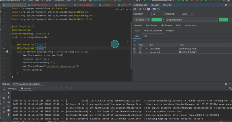
Task: Pause the running program in debug panel
Action: 4,98
